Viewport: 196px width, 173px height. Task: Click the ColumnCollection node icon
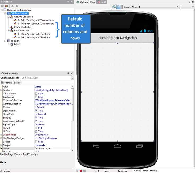coord(12,17)
